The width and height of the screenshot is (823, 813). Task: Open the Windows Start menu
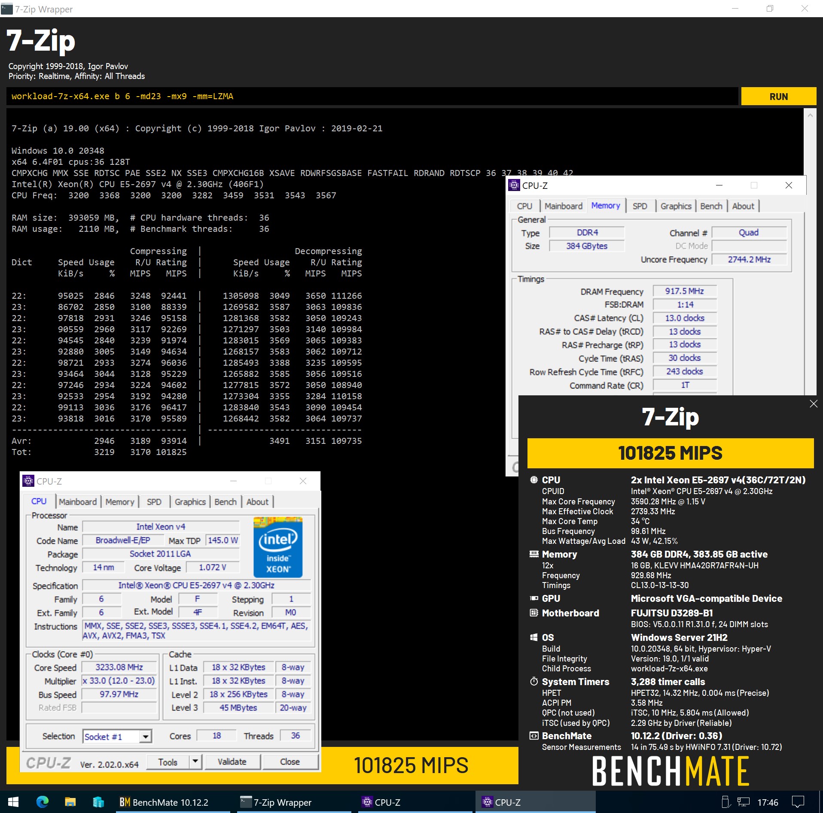[13, 802]
